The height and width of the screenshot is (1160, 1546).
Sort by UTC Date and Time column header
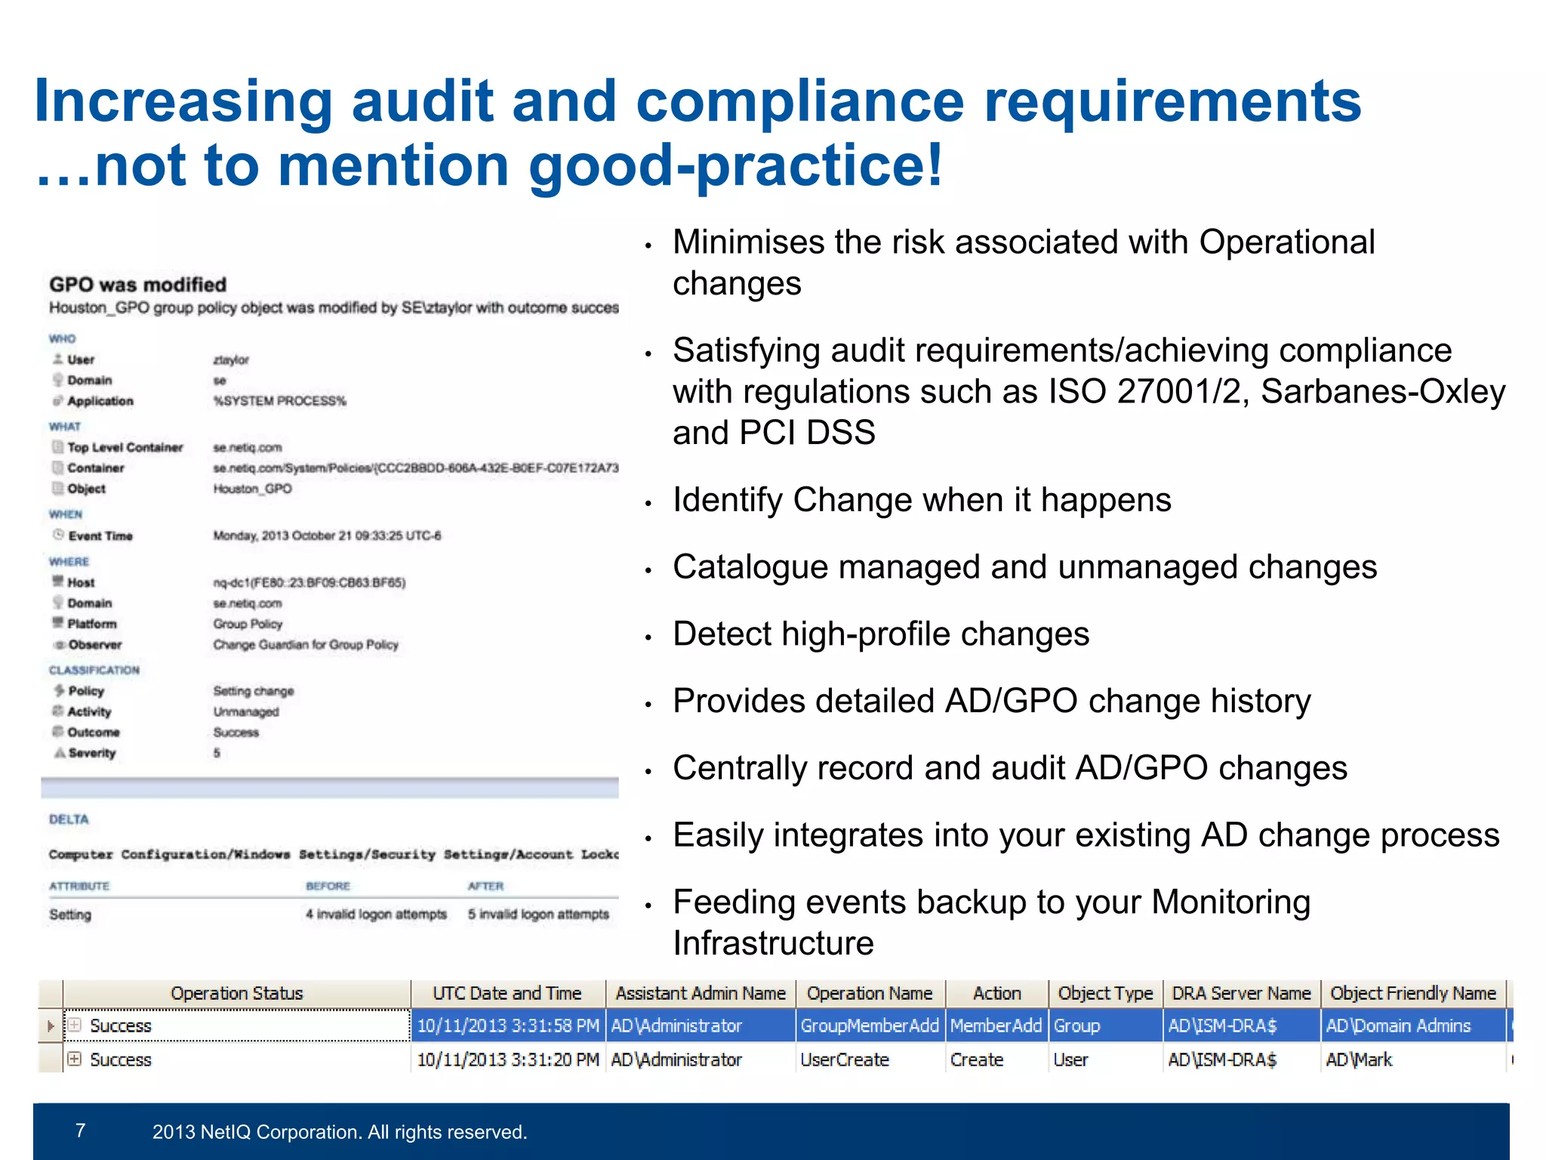(507, 993)
